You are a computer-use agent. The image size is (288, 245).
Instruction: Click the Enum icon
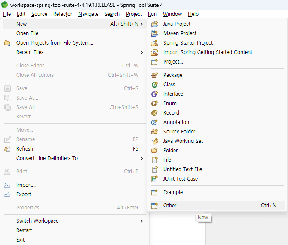tap(154, 103)
